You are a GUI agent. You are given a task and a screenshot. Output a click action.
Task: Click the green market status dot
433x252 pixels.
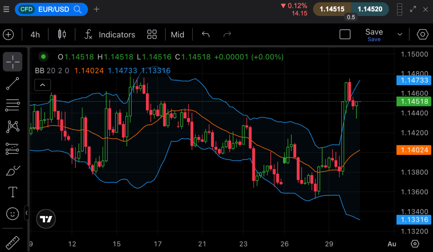(43, 57)
